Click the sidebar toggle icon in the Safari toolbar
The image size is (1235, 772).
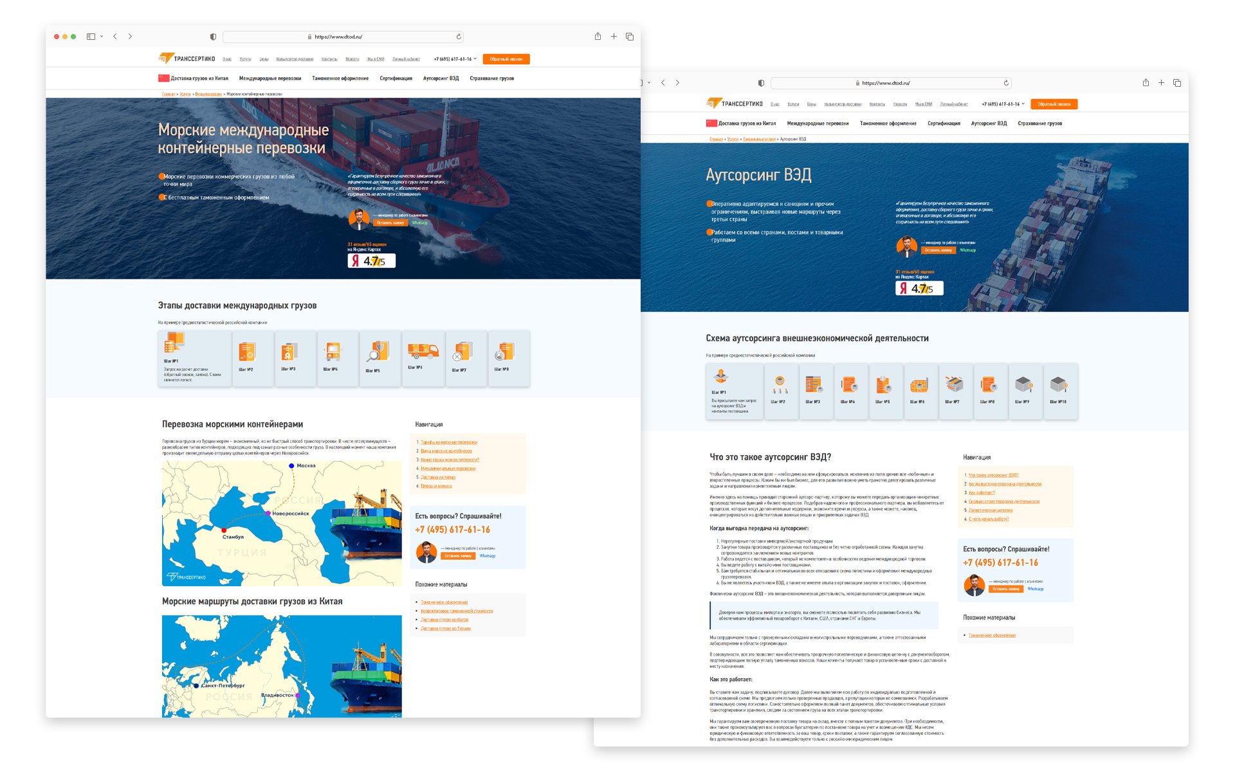pyautogui.click(x=91, y=37)
